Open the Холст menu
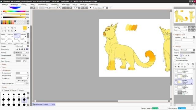 pos(24,5)
